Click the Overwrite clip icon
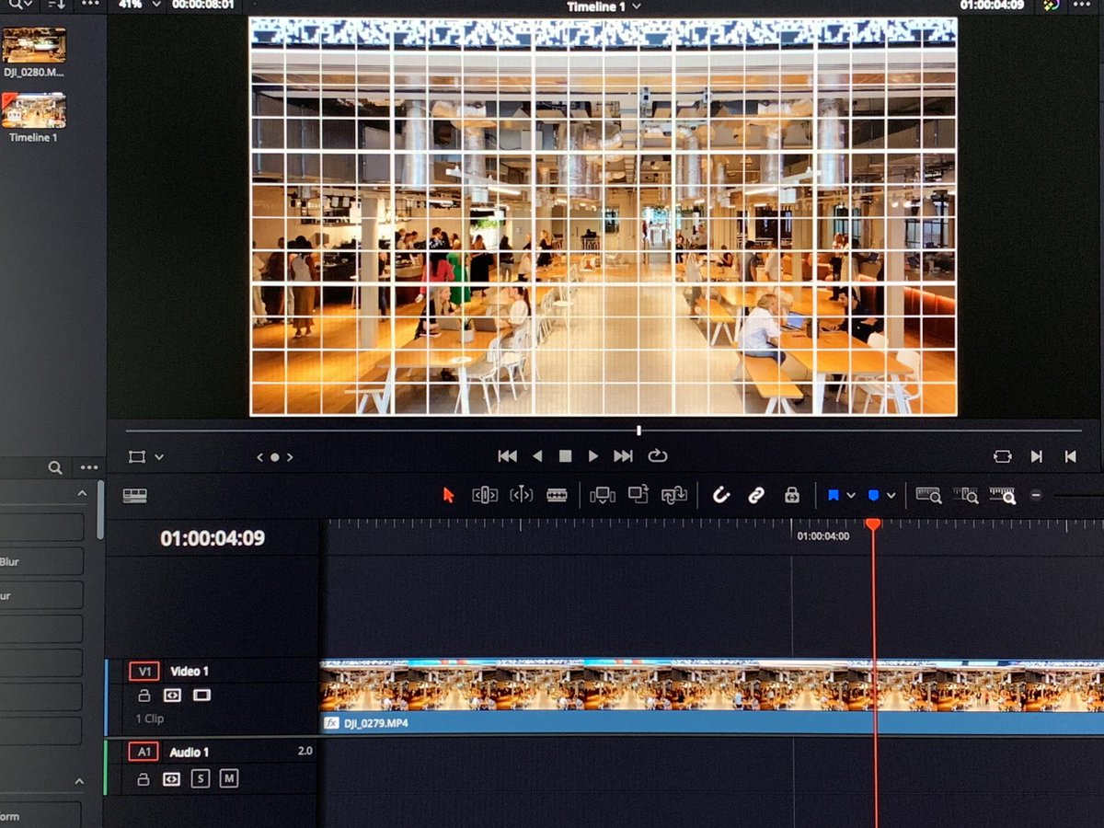 [x=639, y=494]
